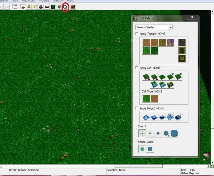
Task: Click the 'Melee Map: No' status text
Action: (190, 173)
